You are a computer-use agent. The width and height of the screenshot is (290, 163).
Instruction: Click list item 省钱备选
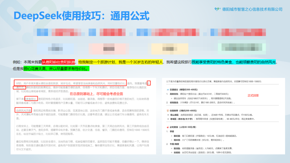(x=175, y=102)
